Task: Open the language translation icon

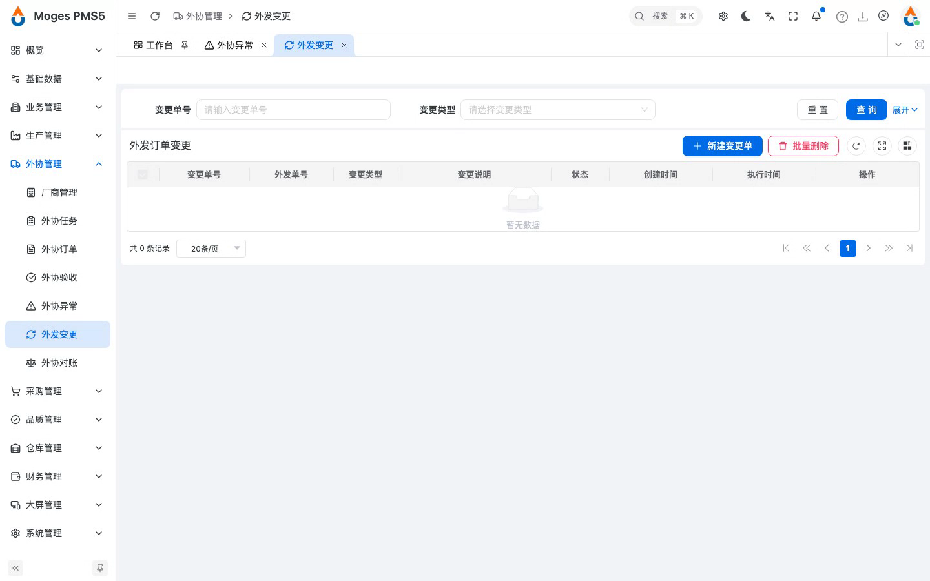Action: tap(770, 16)
